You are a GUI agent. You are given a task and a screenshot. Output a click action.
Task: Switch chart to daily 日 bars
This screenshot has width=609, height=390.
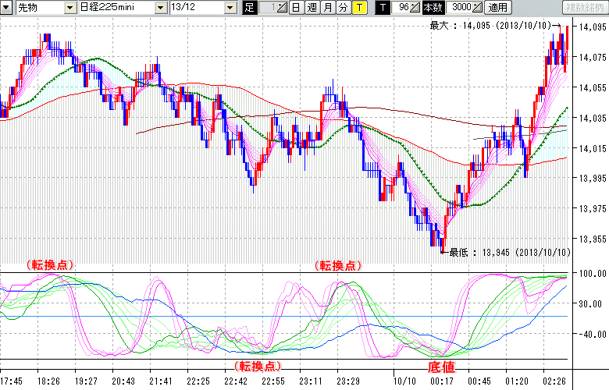(296, 8)
